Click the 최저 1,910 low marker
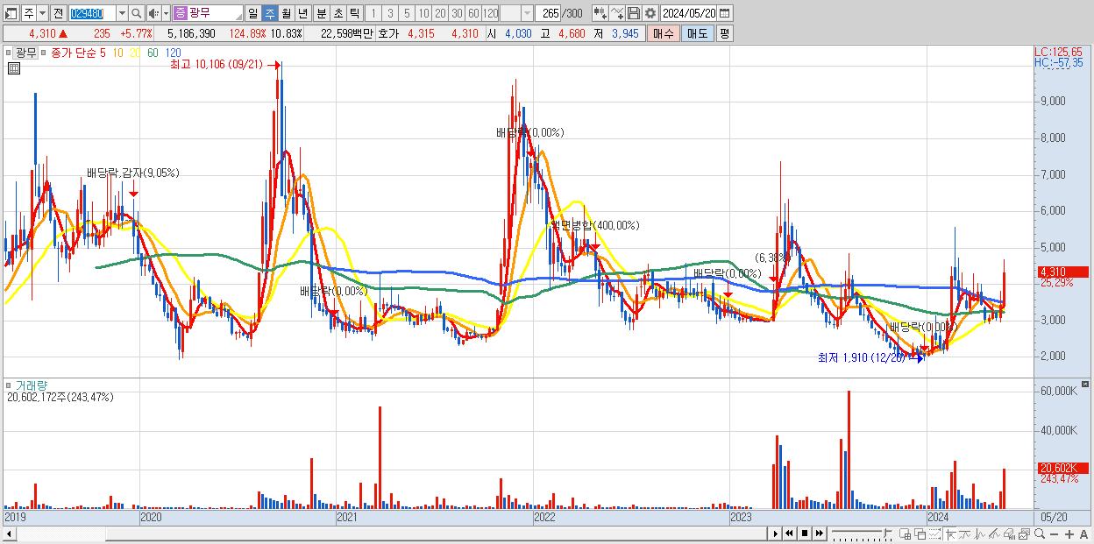Screen dimensions: 1094x544 tap(863, 357)
